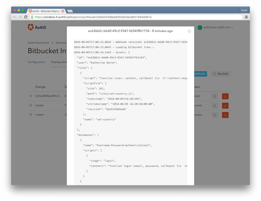Click the Auth0 logo
The image size is (261, 201).
[37, 27]
